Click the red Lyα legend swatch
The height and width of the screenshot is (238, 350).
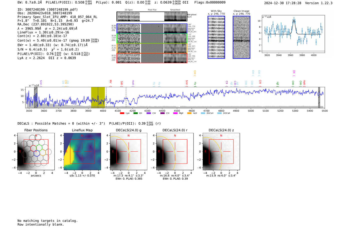122,113
